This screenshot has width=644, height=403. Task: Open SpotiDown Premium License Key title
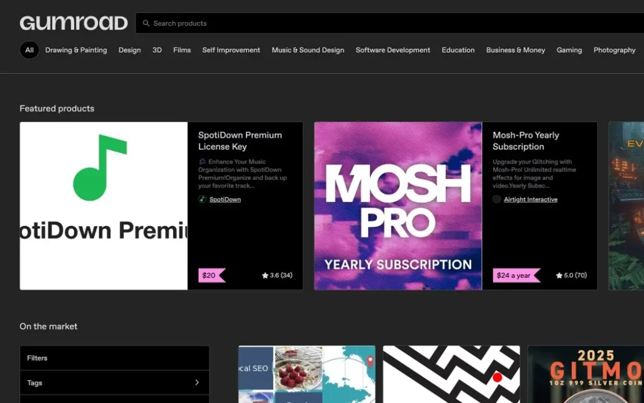240,141
